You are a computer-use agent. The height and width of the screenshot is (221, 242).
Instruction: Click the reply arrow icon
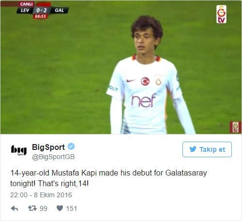coord(15,208)
